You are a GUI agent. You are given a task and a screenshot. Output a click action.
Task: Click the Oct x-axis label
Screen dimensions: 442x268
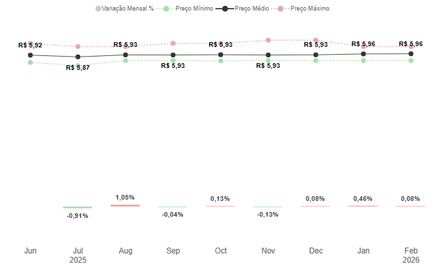coord(220,251)
